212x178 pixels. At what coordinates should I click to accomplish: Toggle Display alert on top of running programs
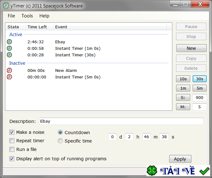coord(12,159)
